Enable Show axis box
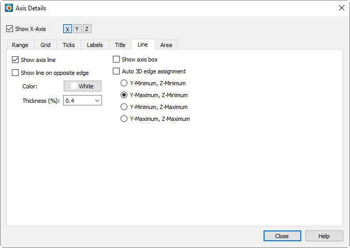Screen dimensions: 350x248 [116, 59]
